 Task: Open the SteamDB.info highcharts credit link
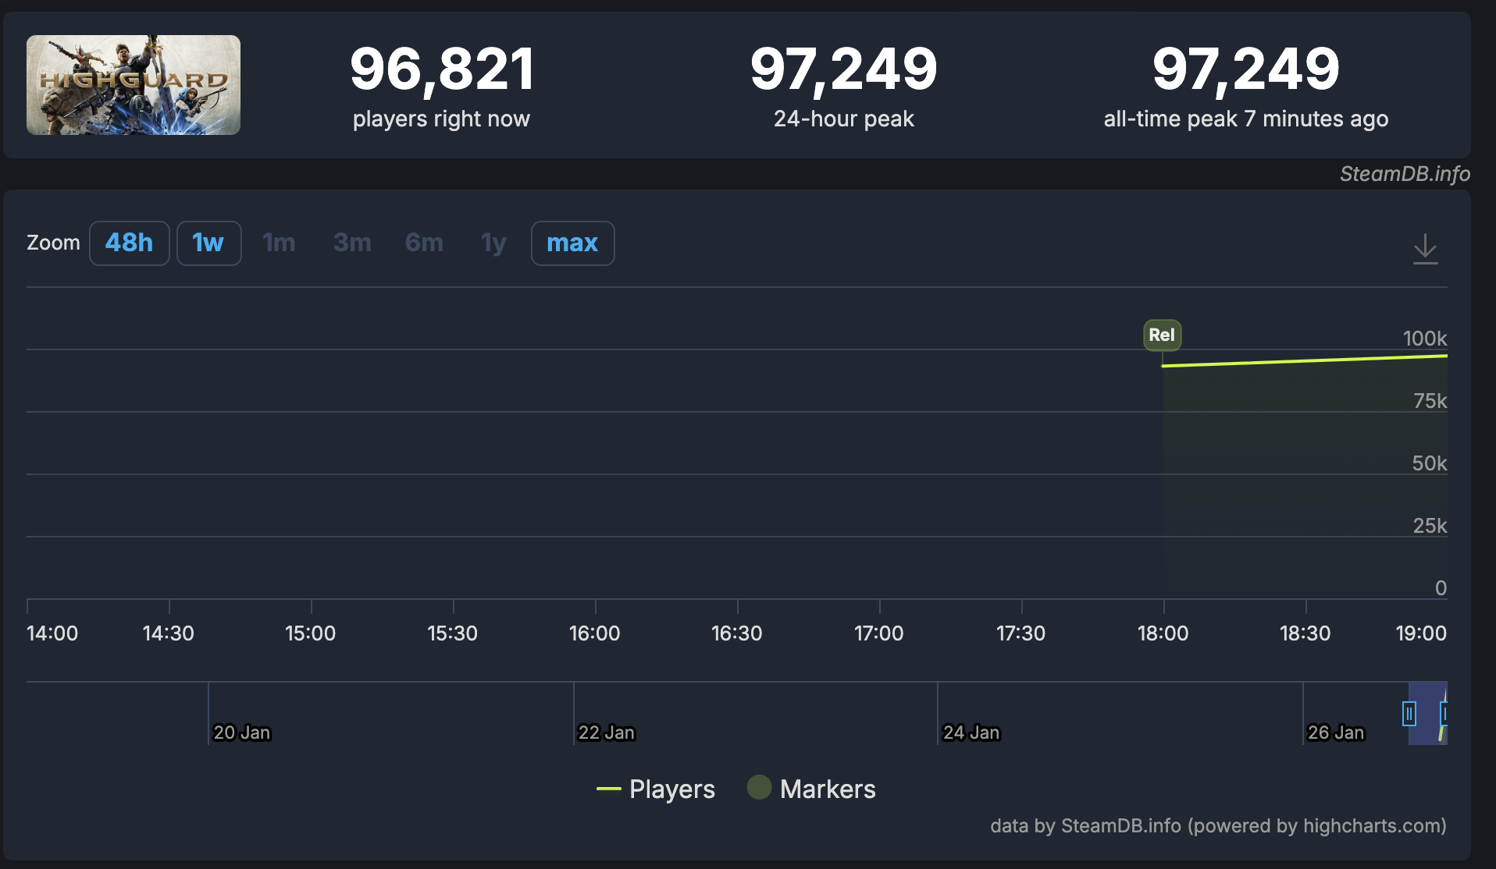click(1218, 826)
